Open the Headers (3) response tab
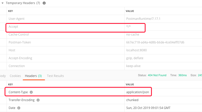Image resolution: width=202 pixels, height=112 pixels. (33, 76)
